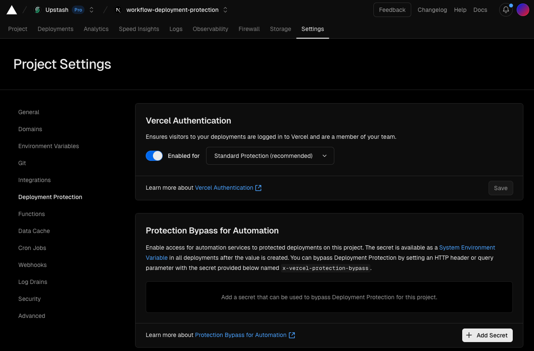Open the System Environment Variable link

[x=320, y=253]
